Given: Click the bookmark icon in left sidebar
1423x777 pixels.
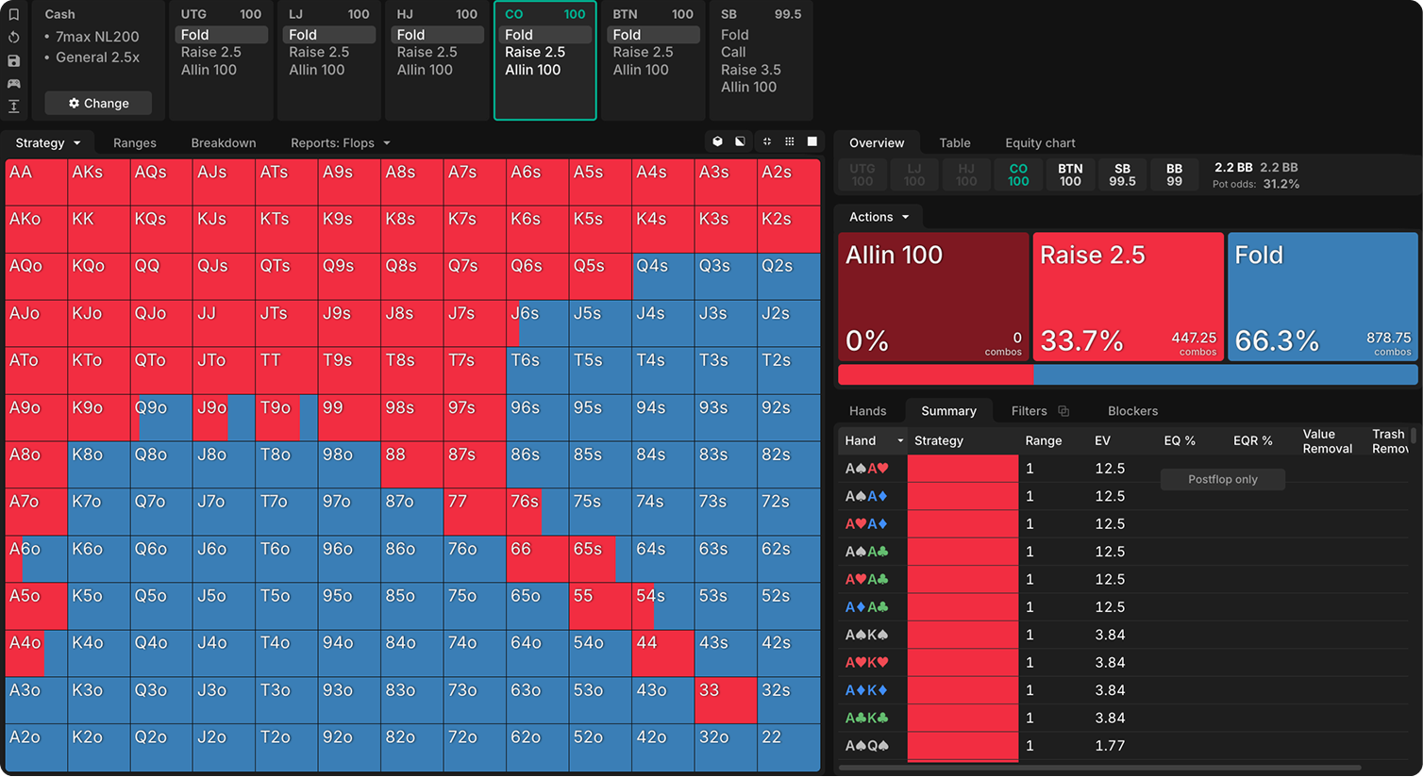Looking at the screenshot, I should [13, 15].
